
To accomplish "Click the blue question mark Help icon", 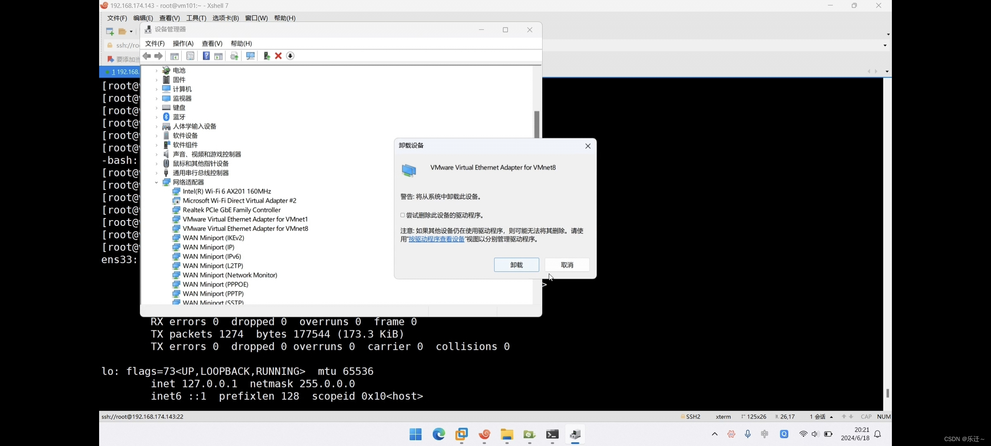I will 206,56.
